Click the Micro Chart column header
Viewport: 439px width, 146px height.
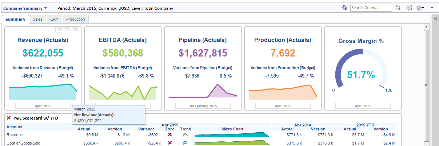pos(232,129)
